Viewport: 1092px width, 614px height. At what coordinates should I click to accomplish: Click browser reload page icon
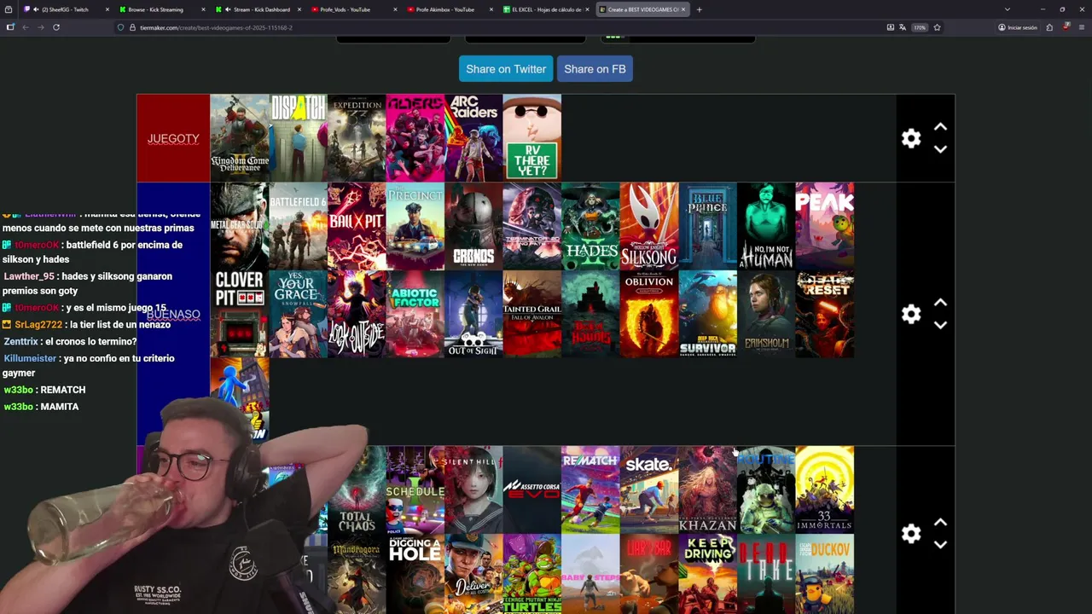tap(56, 27)
